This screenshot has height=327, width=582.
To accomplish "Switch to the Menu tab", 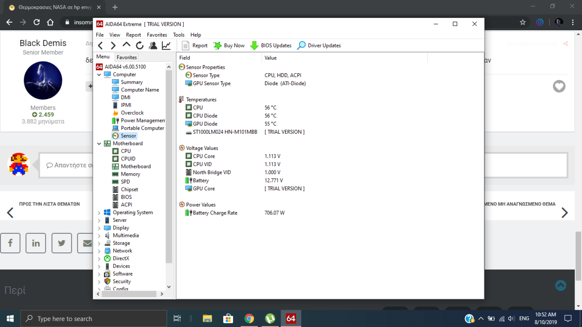I will pyautogui.click(x=103, y=57).
